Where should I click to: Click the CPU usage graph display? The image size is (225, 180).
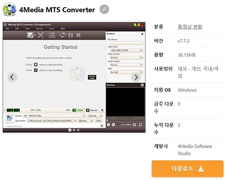[x=13, y=110]
